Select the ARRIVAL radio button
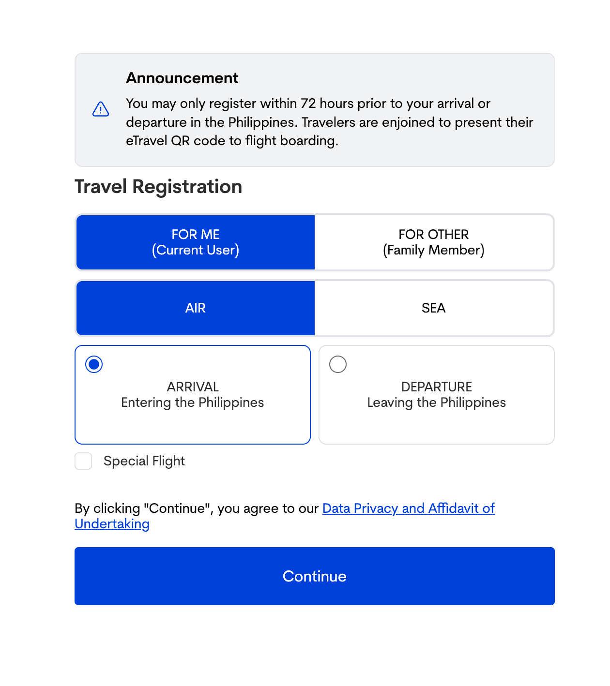The image size is (610, 686). (94, 364)
